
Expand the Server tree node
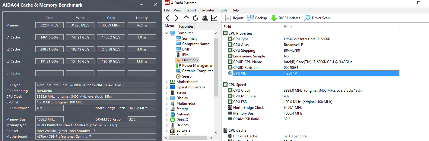click(167, 93)
